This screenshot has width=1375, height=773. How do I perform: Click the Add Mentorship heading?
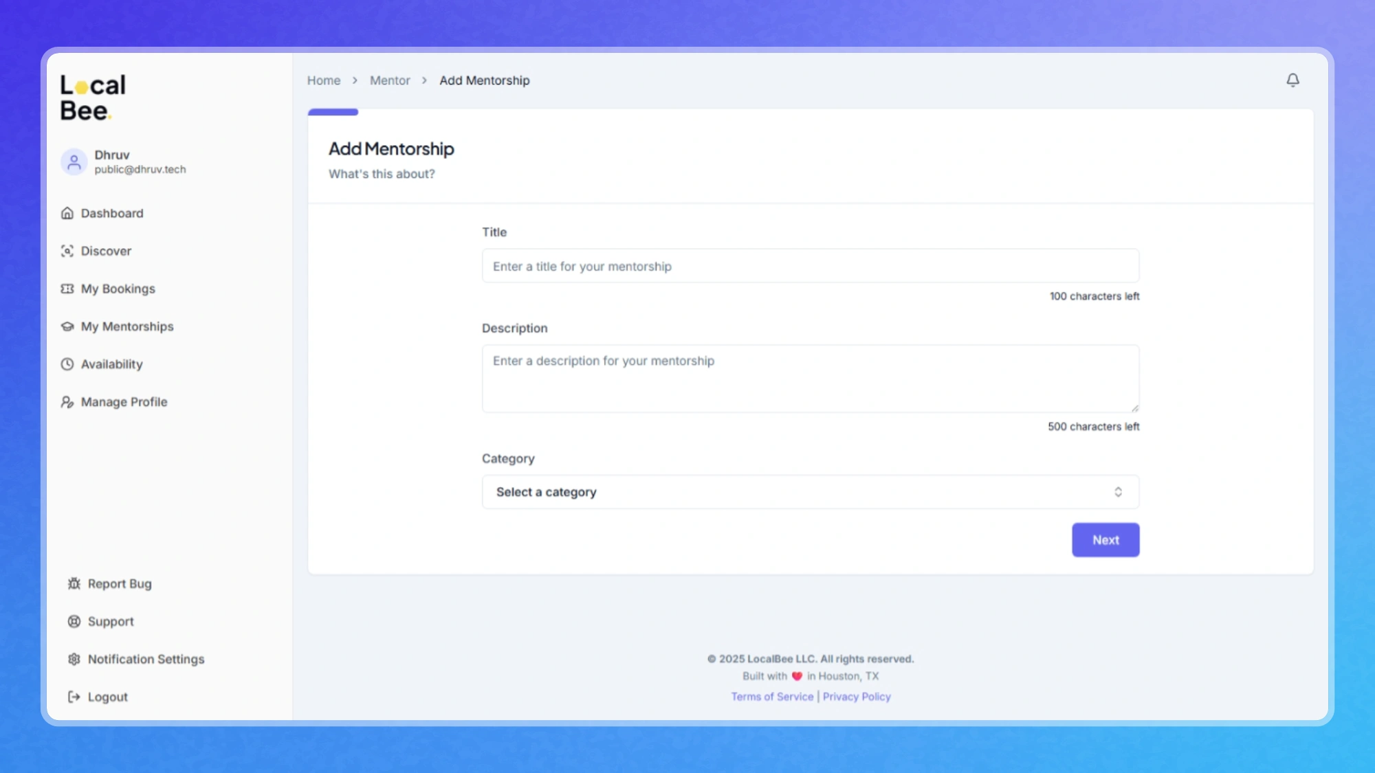pos(391,149)
